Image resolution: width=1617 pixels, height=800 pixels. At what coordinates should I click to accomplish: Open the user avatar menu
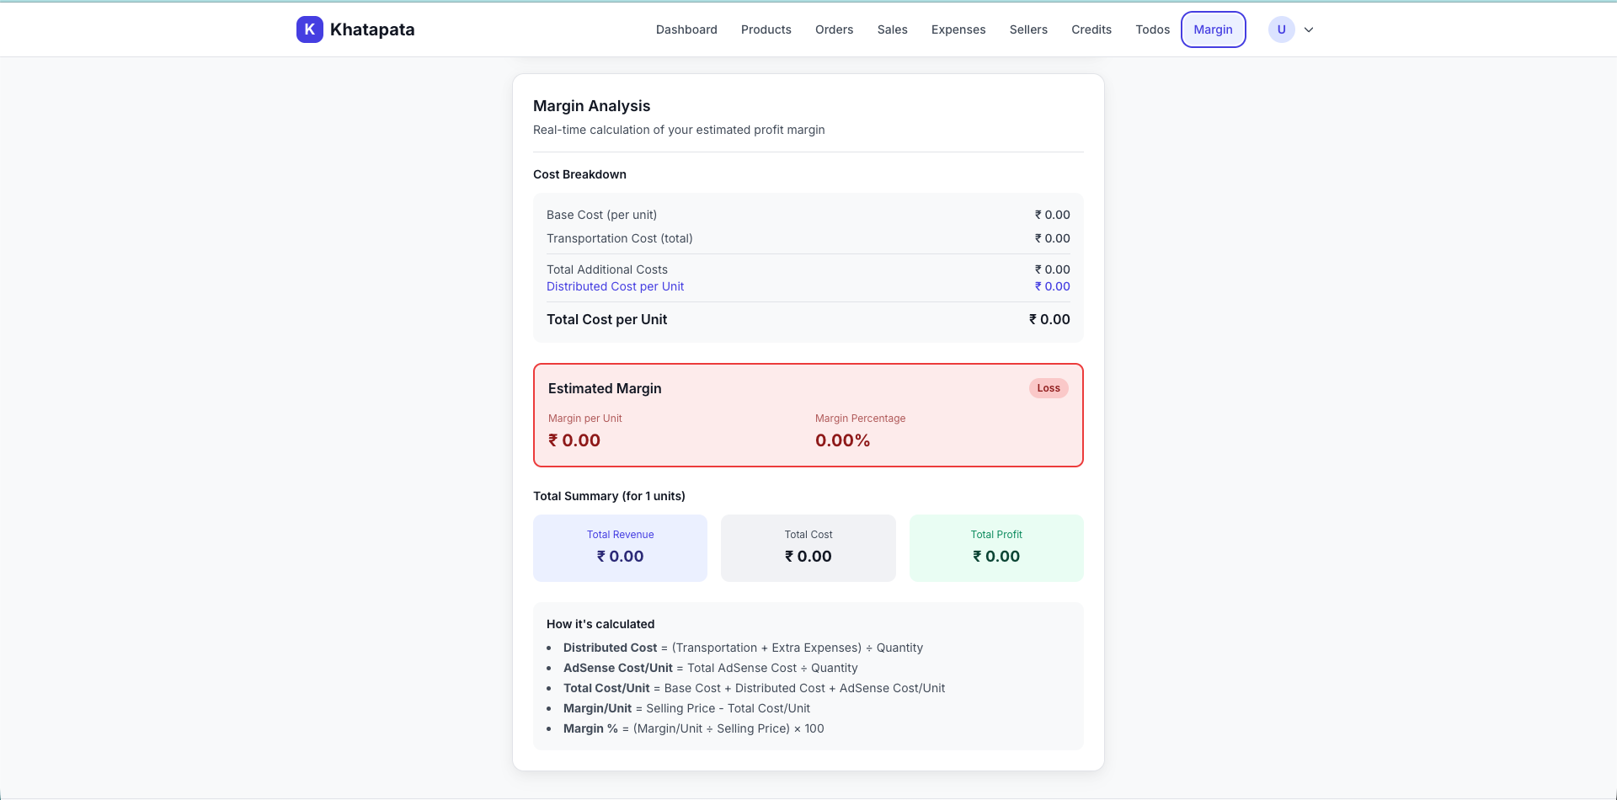tap(1281, 29)
